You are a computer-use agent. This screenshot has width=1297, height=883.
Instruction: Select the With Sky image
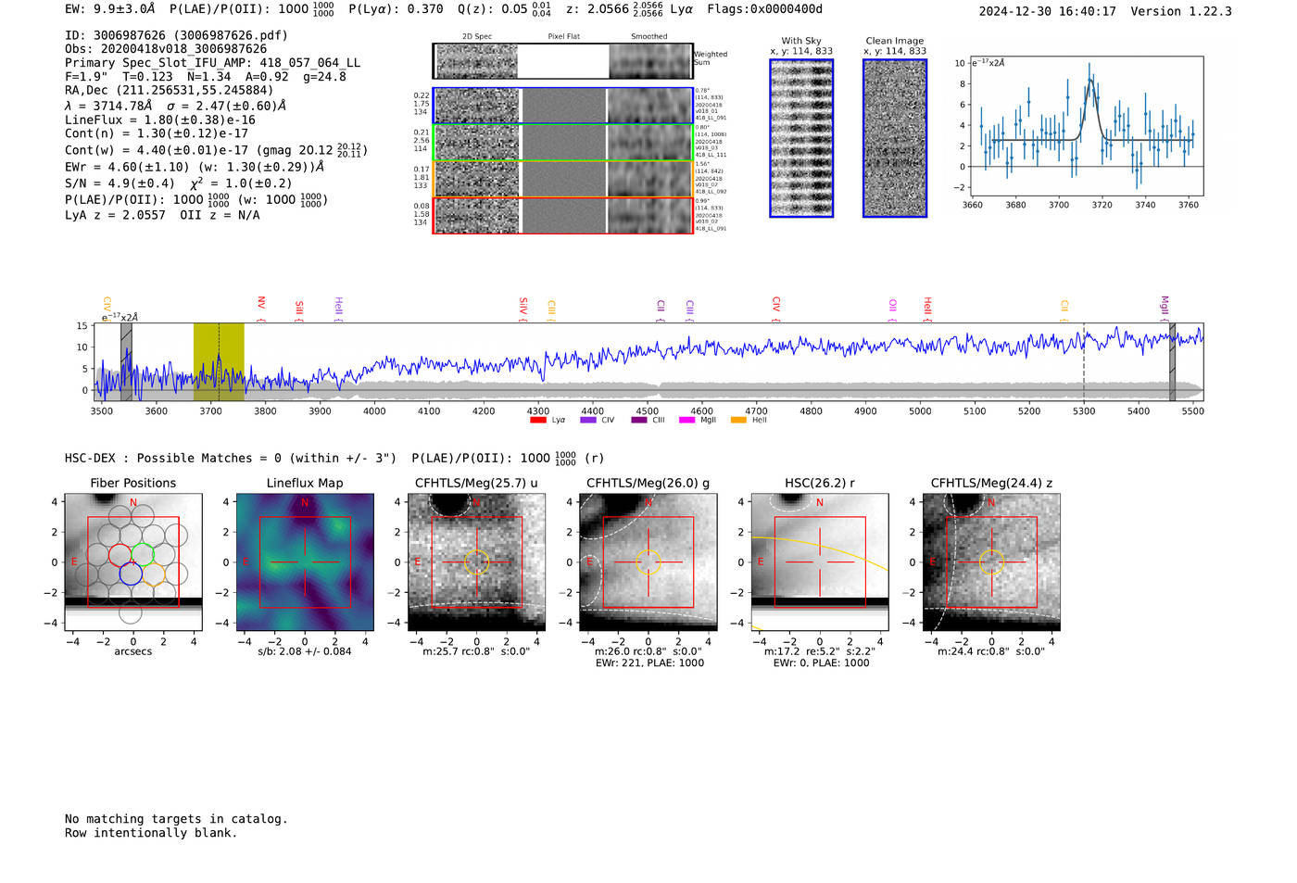point(801,138)
